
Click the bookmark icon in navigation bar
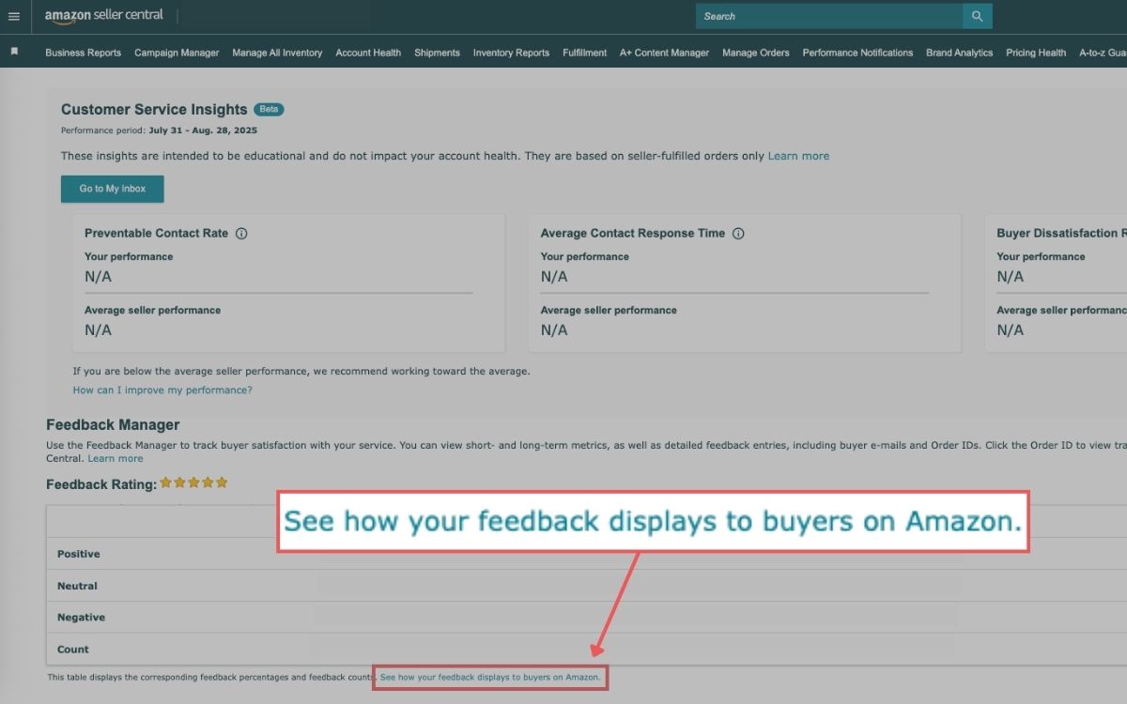[x=14, y=52]
